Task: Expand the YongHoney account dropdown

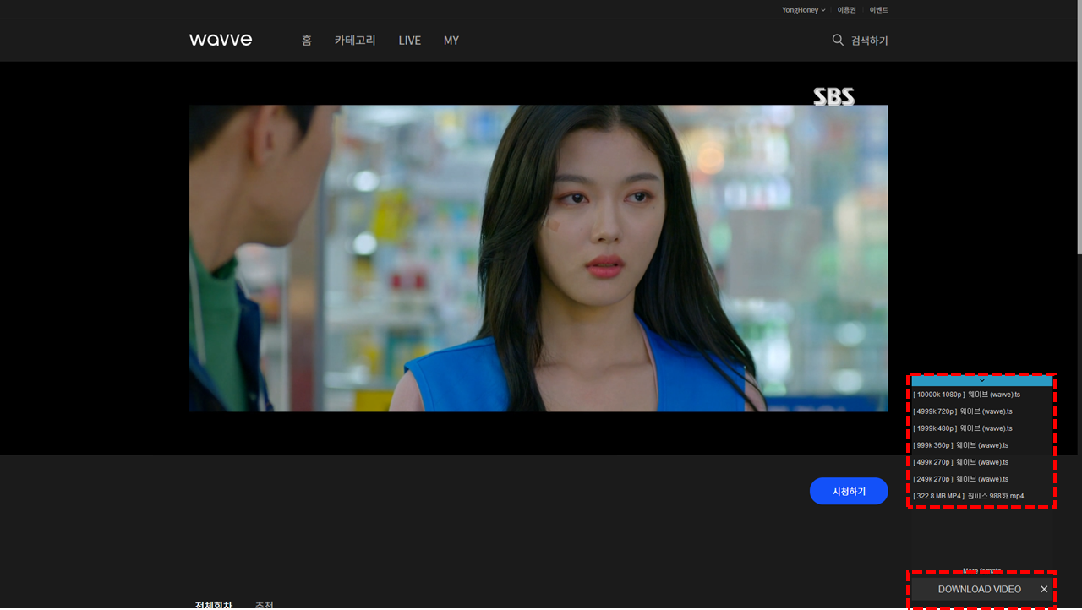Action: [804, 10]
